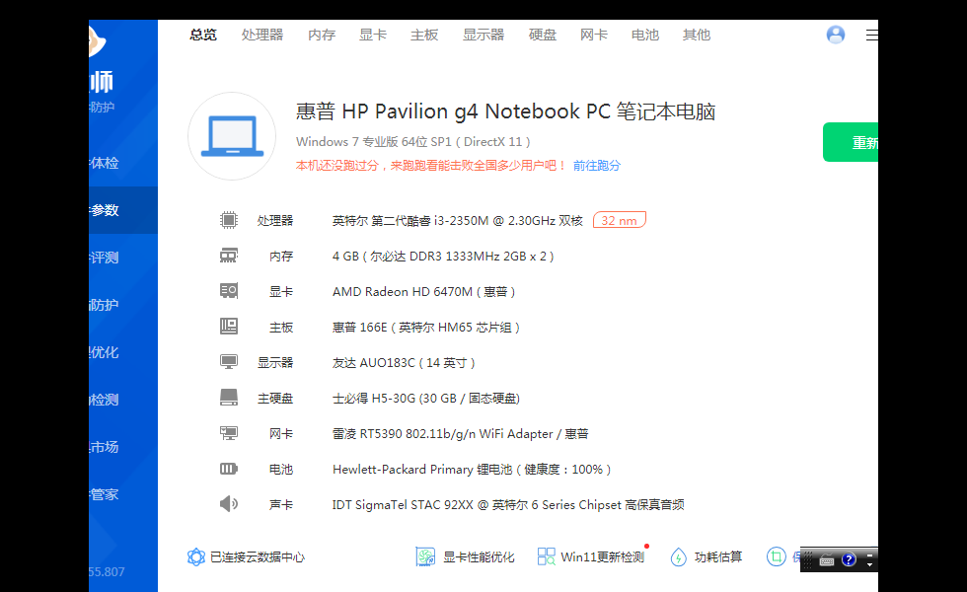Select the 主硬盘 row label
Viewport: 967px width, 592px height.
(x=275, y=399)
